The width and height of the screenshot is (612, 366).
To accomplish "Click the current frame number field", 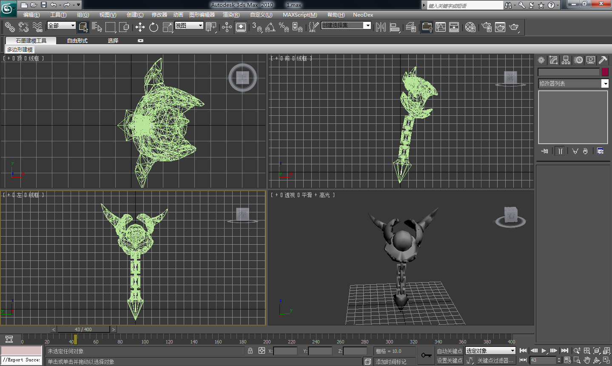I will tap(543, 360).
